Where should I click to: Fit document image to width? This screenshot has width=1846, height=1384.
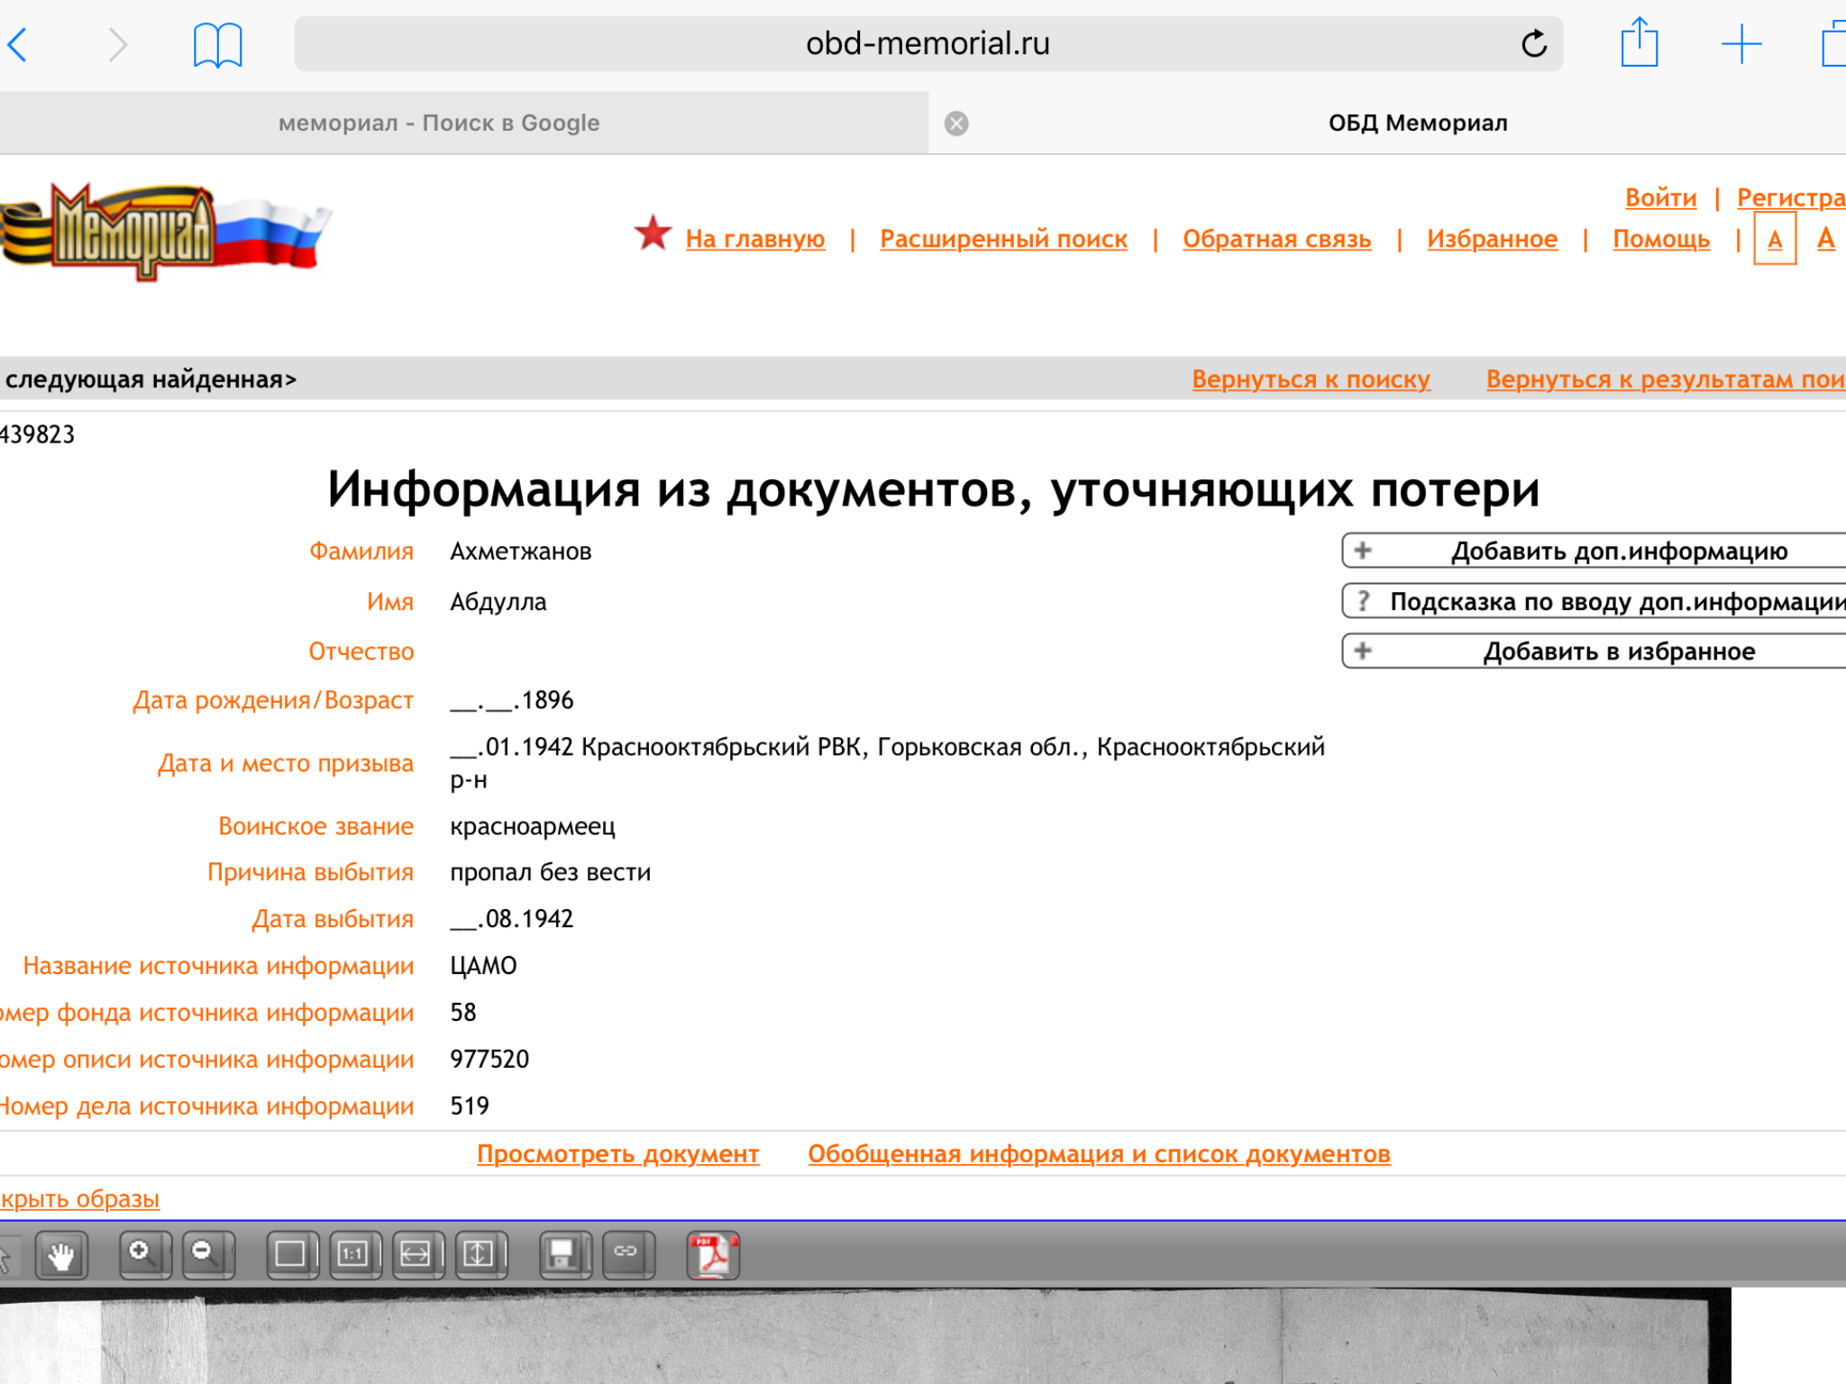[x=416, y=1255]
